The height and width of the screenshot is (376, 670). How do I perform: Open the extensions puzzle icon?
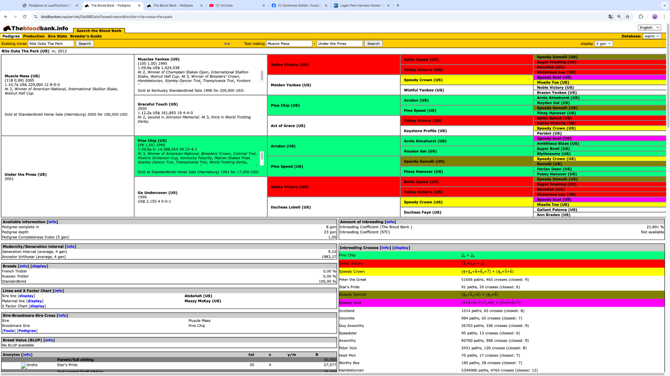coord(641,17)
